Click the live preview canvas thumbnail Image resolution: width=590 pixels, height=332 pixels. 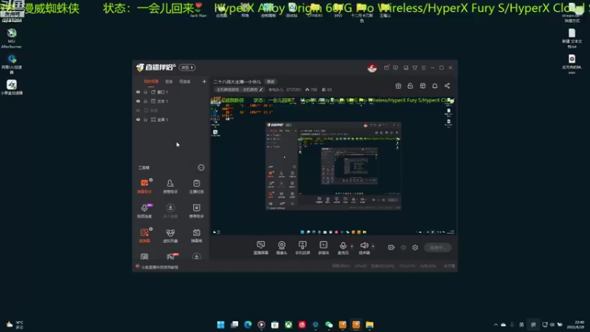coord(333,165)
